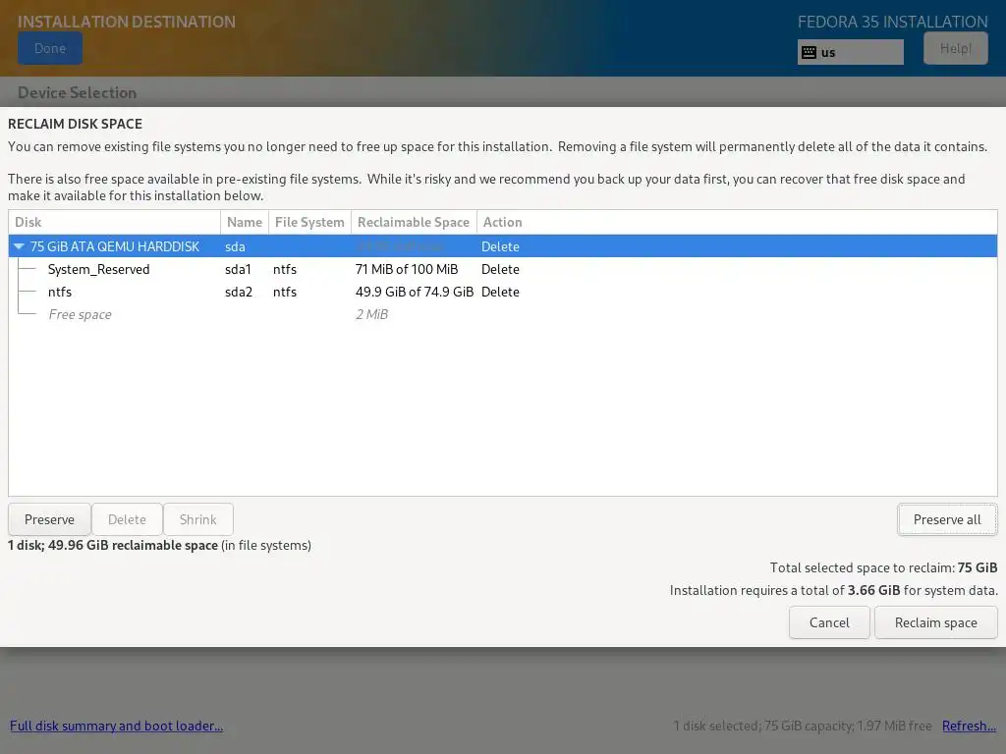Screen dimensions: 1006x754
Task: Collapse the 75 GiB ATA QEMU HARDDISK row
Action: point(19,246)
